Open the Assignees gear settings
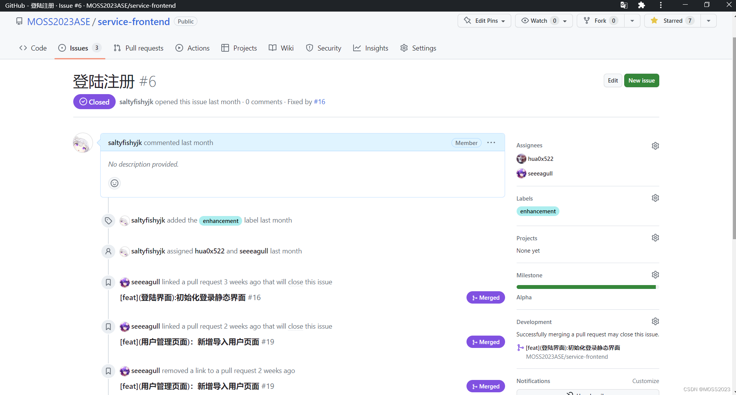 click(x=655, y=146)
